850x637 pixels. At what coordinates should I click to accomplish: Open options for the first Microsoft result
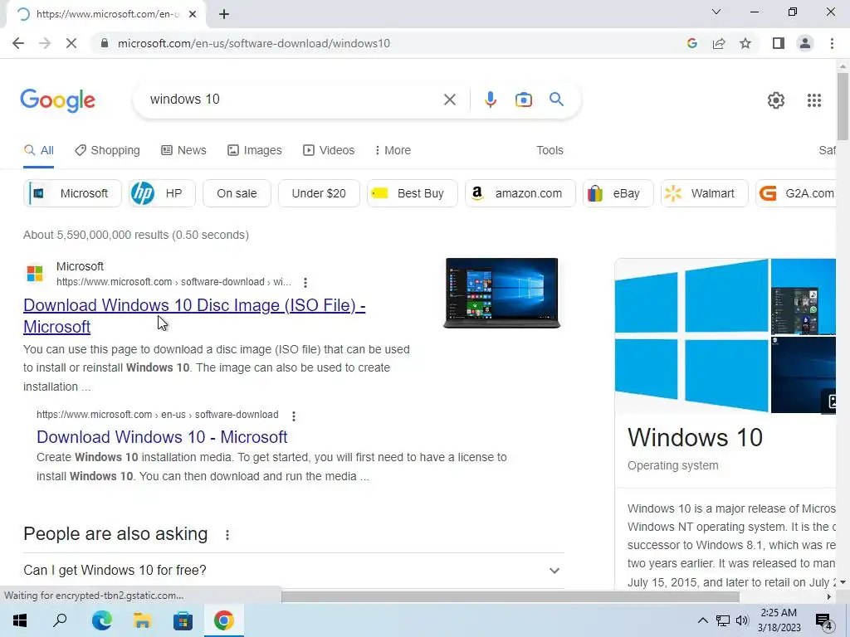pos(305,282)
